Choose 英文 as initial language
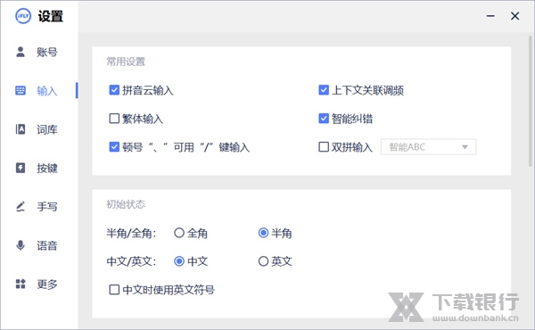Image resolution: width=535 pixels, height=330 pixels. pos(263,261)
